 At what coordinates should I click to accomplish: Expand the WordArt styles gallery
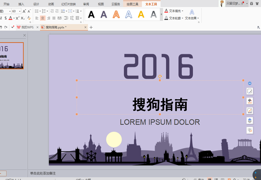click(161, 14)
